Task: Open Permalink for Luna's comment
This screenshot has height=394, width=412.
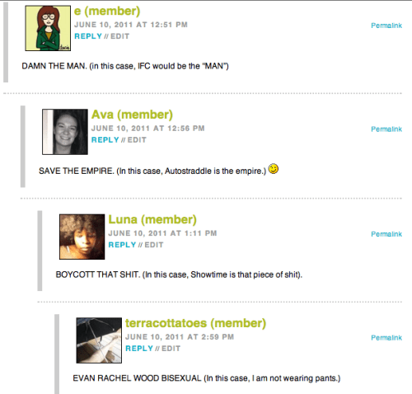Action: (x=386, y=234)
